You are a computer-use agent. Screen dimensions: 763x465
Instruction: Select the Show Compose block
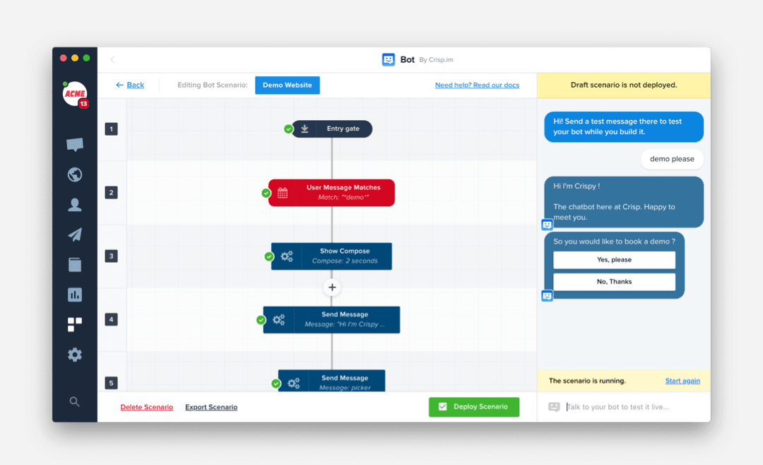click(331, 256)
